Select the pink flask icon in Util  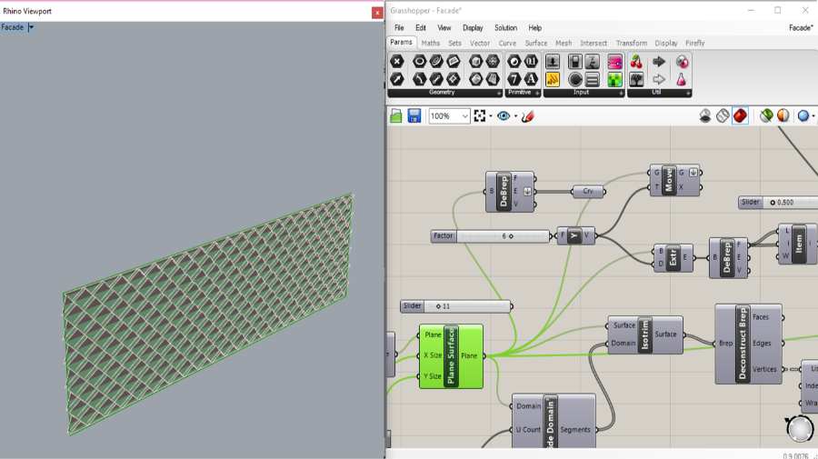click(682, 79)
